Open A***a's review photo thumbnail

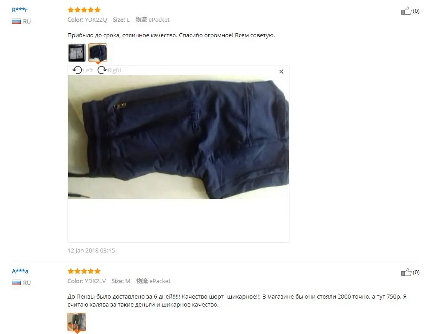click(x=77, y=322)
